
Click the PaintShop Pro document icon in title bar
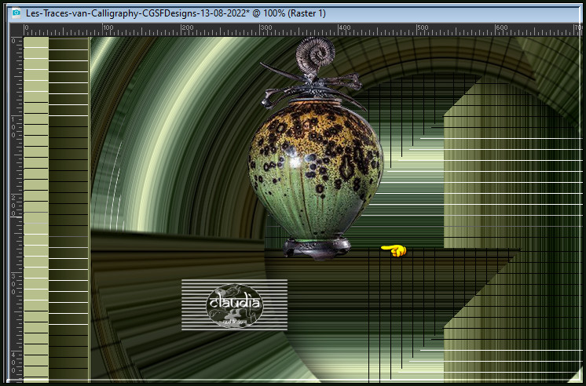[16, 13]
